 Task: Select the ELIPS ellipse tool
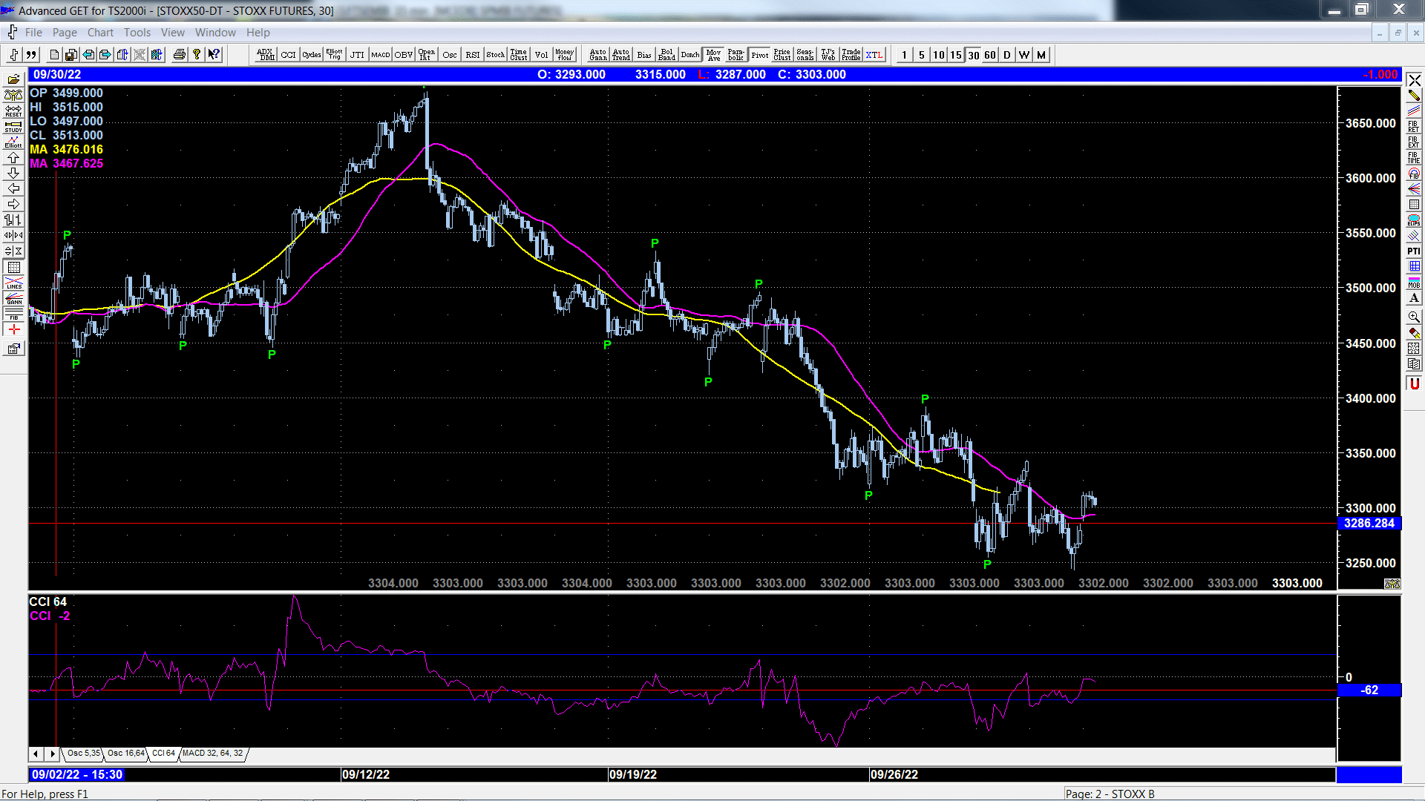(1414, 220)
